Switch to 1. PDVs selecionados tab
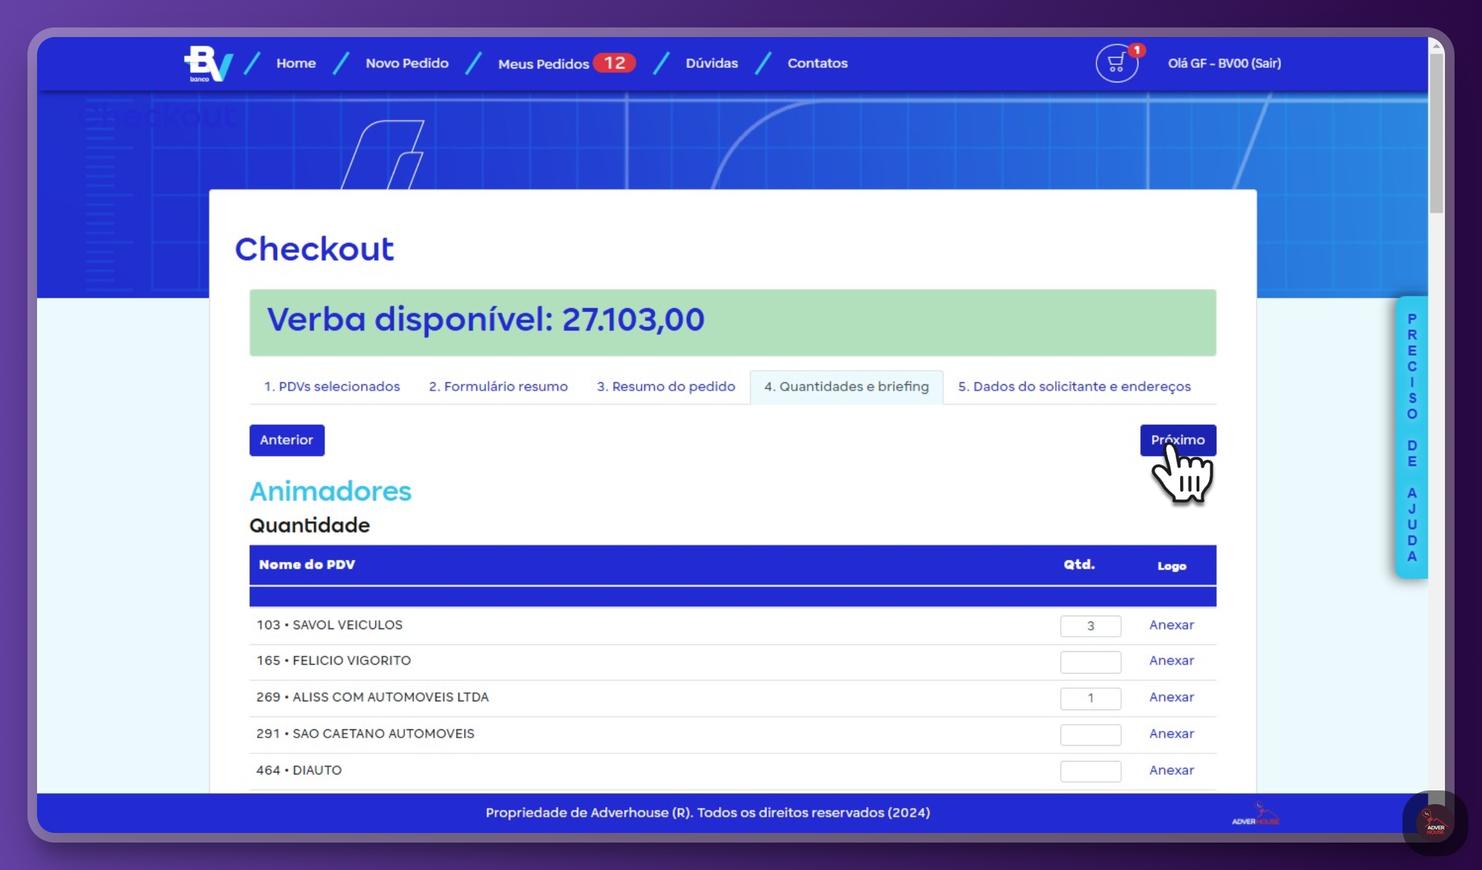 tap(332, 386)
